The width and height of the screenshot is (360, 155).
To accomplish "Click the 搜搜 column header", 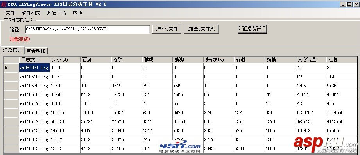I will (x=280, y=60).
